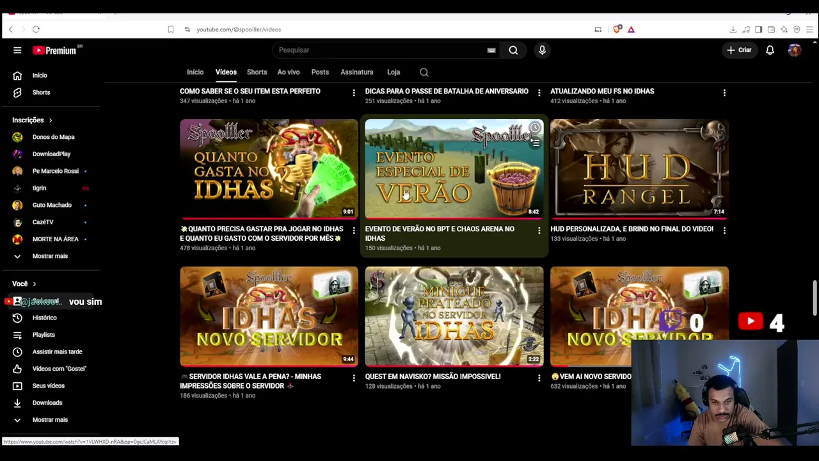Bookmark this page using the bookmark icon
Image resolution: width=819 pixels, height=461 pixels.
171,29
